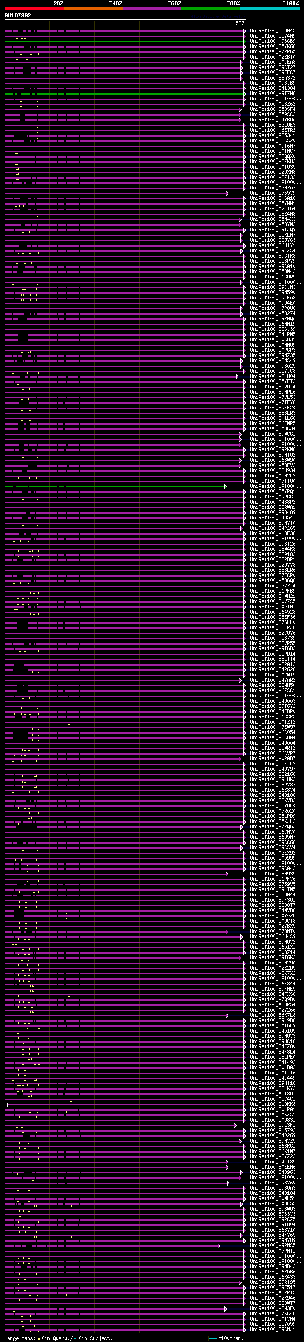Select the UniRef100_A3LU04 label

[x=273, y=377]
